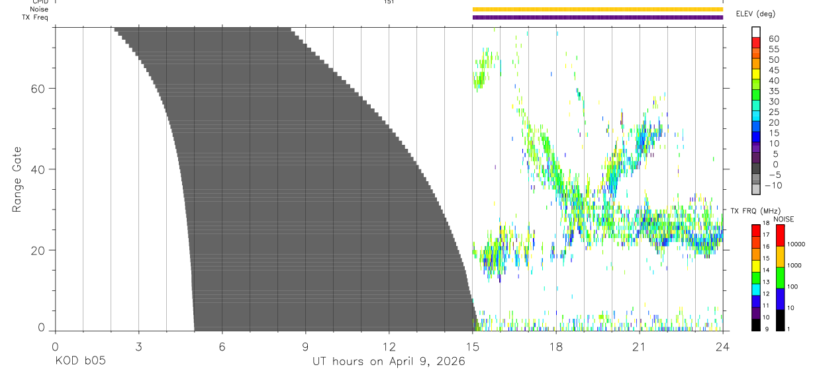The image size is (813, 375).
Task: Select the yellow swatch in TX FRQ legend
Action: point(756,267)
